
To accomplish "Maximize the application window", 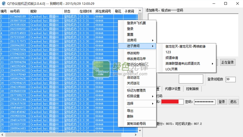I will [226, 3].
